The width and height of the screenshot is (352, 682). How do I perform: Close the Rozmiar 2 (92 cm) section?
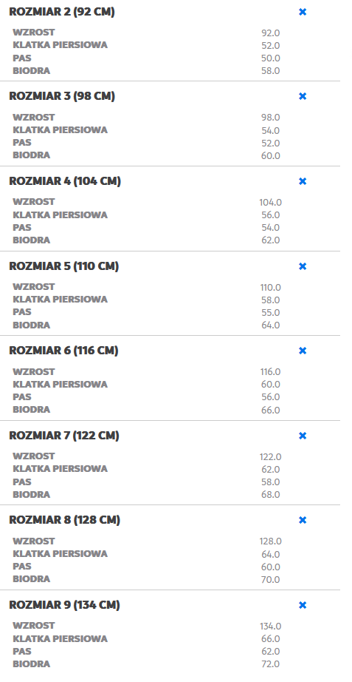(x=303, y=12)
